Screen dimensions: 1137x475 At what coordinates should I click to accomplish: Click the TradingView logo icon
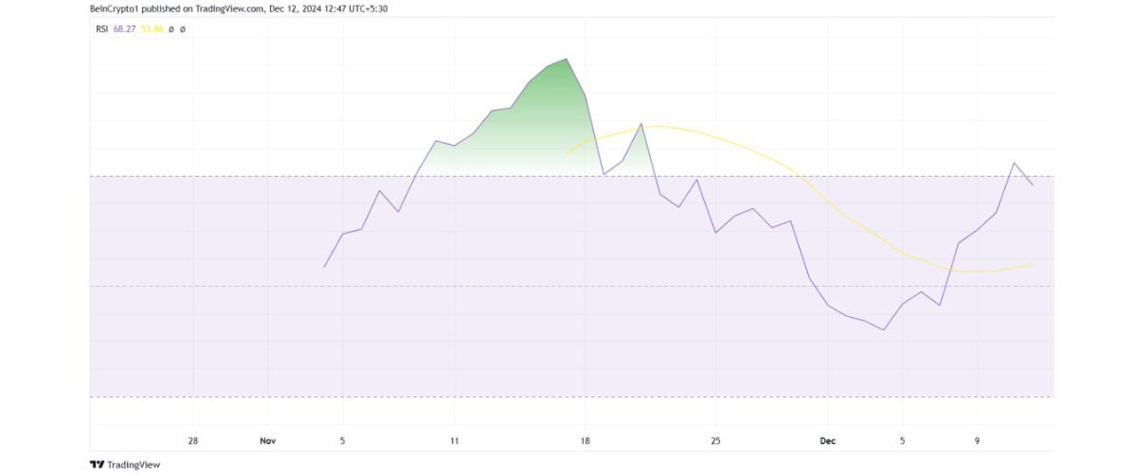[x=96, y=465]
